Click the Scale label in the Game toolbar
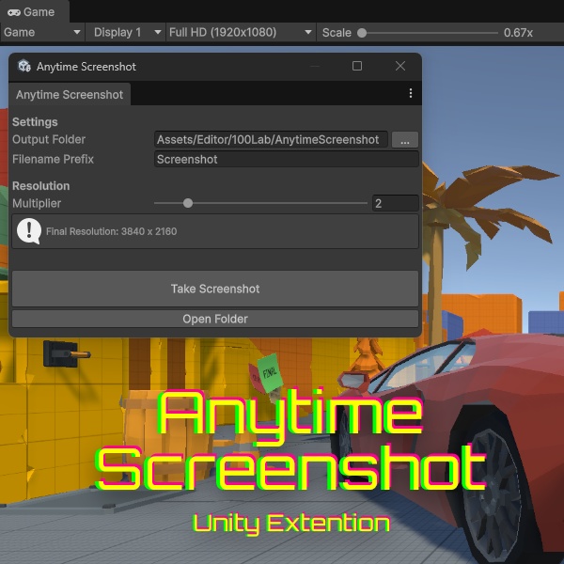 pyautogui.click(x=337, y=33)
